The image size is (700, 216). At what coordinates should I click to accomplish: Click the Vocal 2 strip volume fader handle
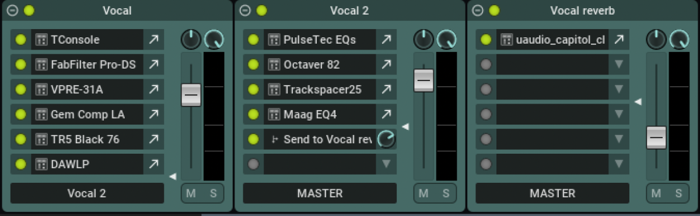(423, 80)
